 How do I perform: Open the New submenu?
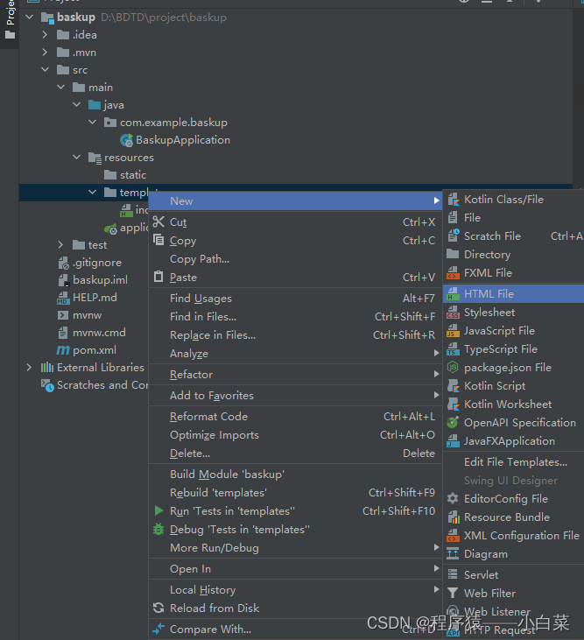pyautogui.click(x=295, y=201)
